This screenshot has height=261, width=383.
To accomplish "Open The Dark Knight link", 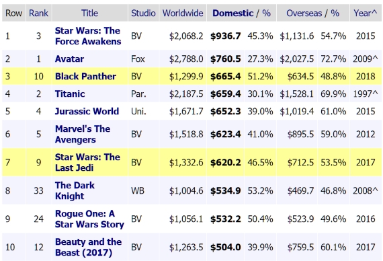I will pyautogui.click(x=75, y=190).
